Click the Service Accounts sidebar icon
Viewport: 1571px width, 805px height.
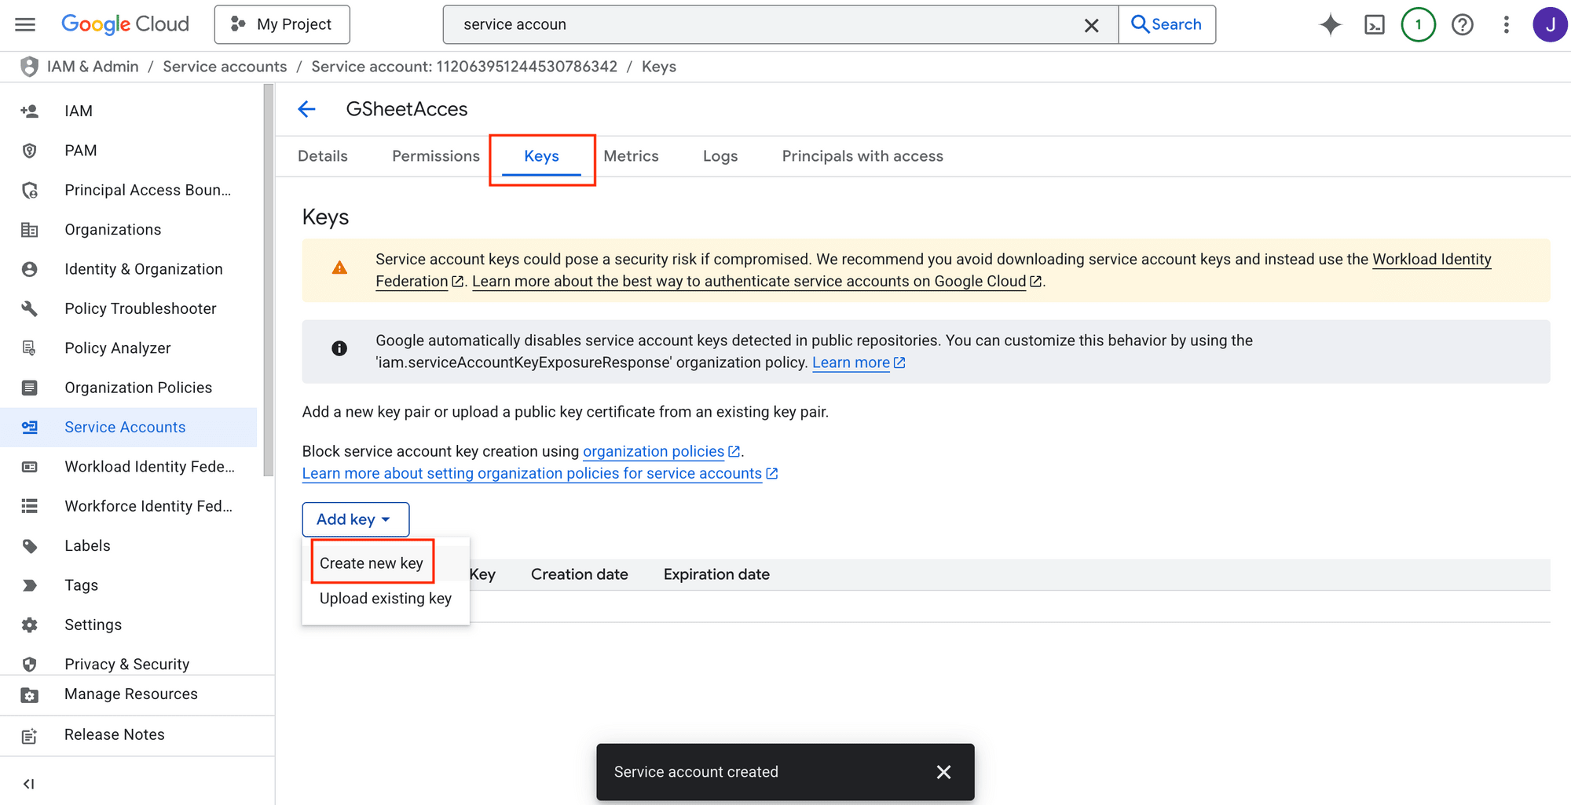(30, 427)
